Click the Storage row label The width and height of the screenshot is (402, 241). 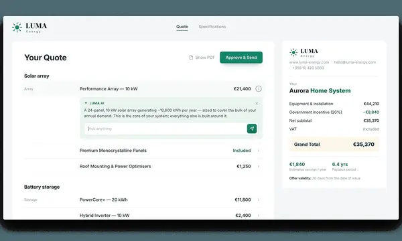31,199
